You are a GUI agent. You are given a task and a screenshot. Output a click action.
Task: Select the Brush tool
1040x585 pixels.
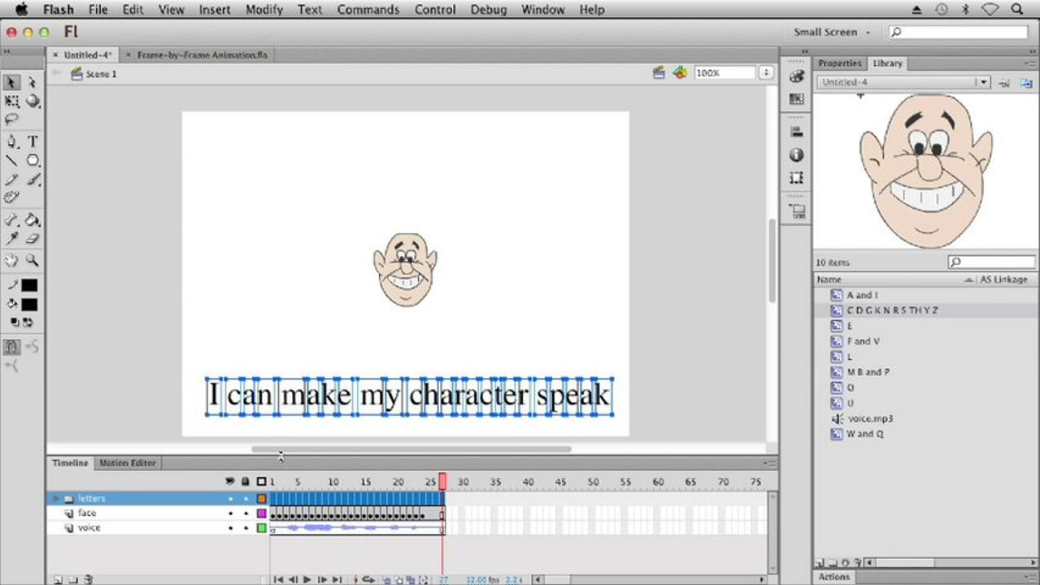(x=33, y=179)
